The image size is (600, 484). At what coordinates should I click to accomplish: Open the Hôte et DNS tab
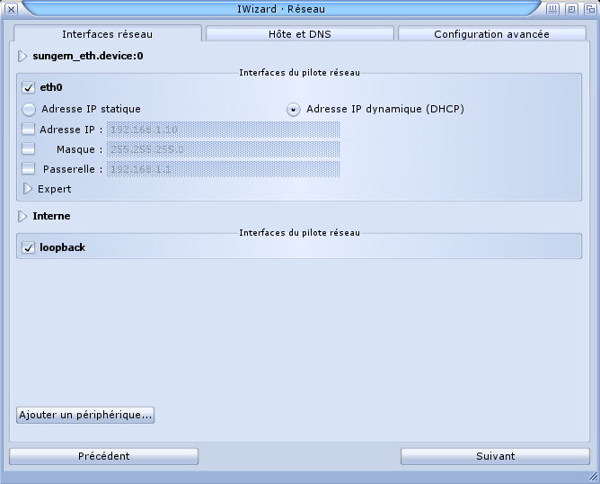pos(300,33)
